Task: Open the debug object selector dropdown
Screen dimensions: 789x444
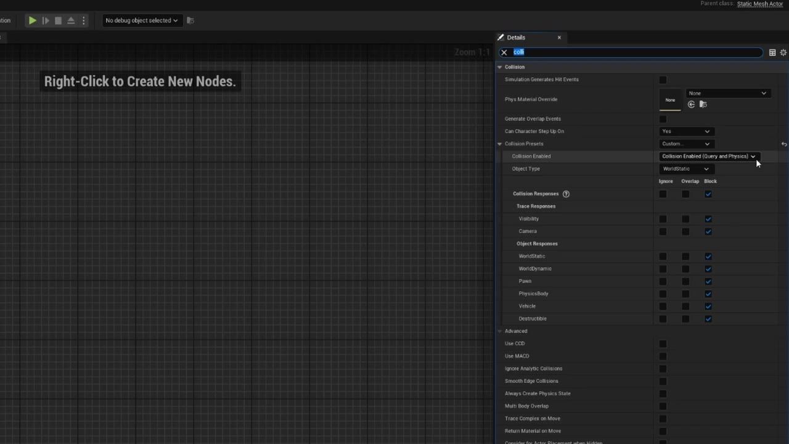Action: 142,20
